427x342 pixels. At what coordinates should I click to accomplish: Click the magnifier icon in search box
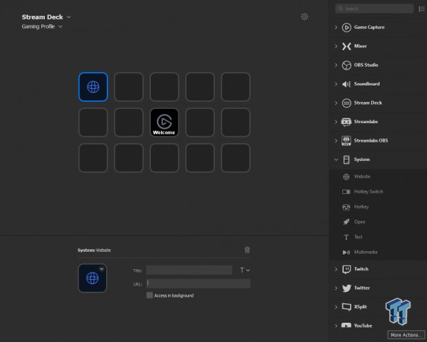point(341,8)
